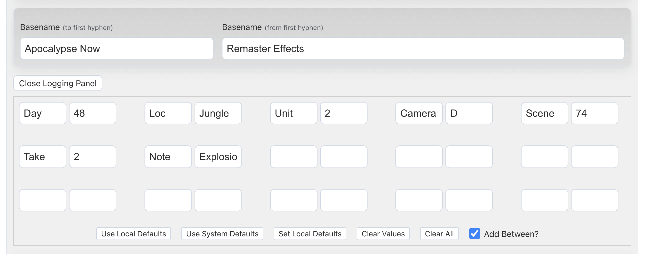
Task: Click the Remaster Effects basename field
Action: click(x=423, y=49)
